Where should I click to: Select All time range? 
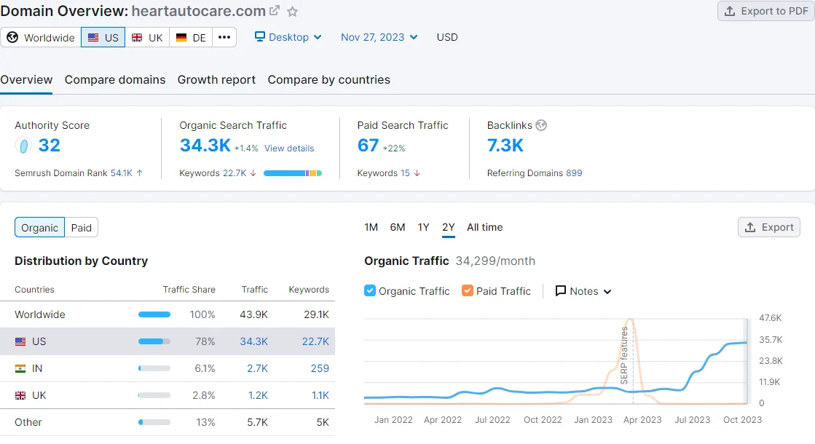click(x=485, y=227)
